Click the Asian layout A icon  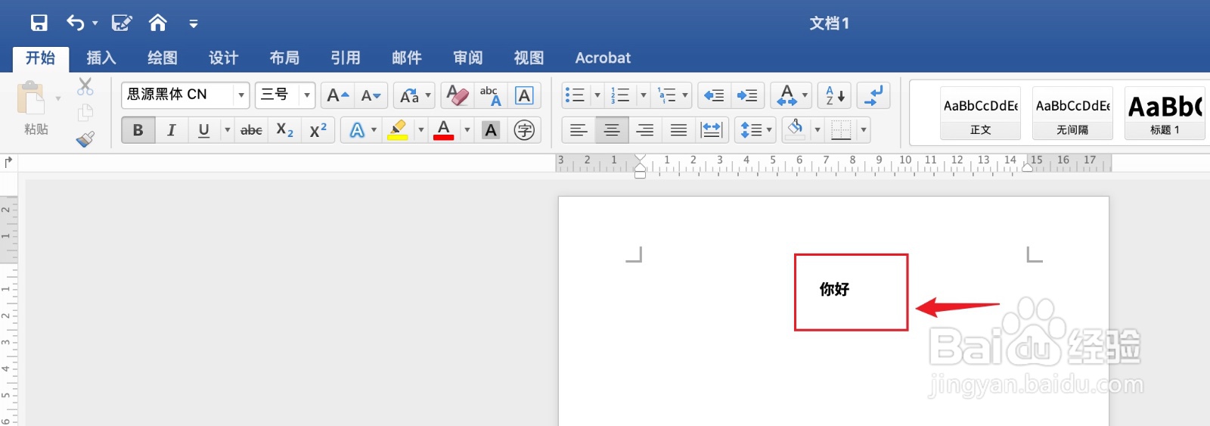pos(786,95)
